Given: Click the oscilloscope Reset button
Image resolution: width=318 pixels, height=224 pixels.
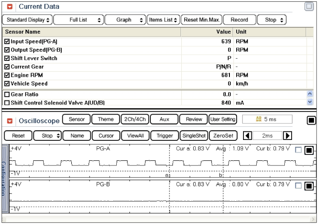Looking at the screenshot, I should [x=18, y=136].
